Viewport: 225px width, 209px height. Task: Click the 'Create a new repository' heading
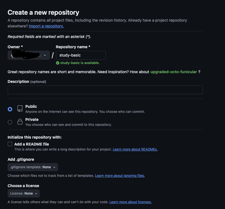[x=43, y=12]
